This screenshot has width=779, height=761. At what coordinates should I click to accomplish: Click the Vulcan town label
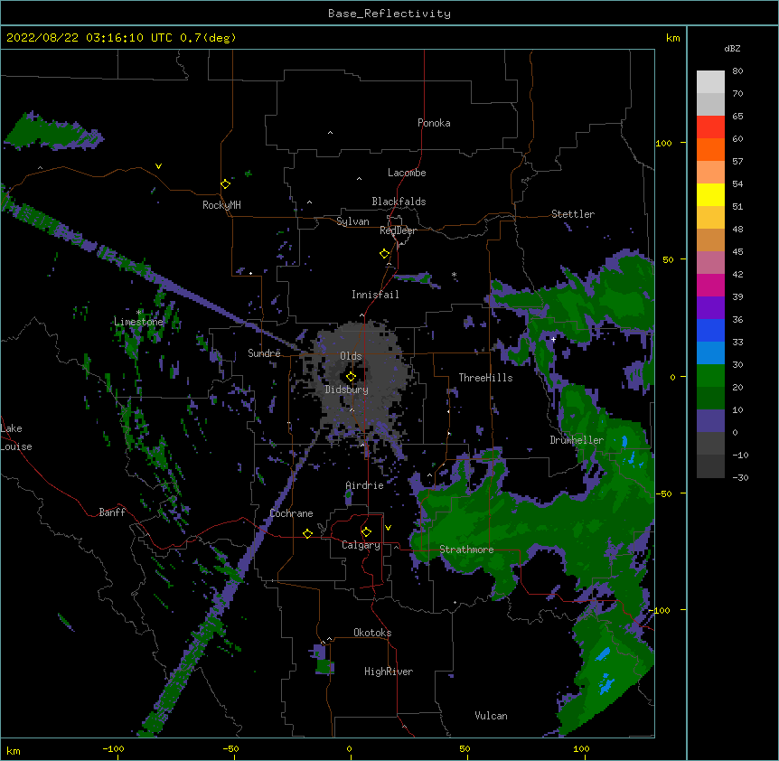tap(491, 716)
